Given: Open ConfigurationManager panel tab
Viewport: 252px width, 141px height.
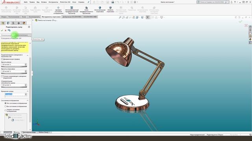Looking at the screenshot, I should (x=13, y=23).
